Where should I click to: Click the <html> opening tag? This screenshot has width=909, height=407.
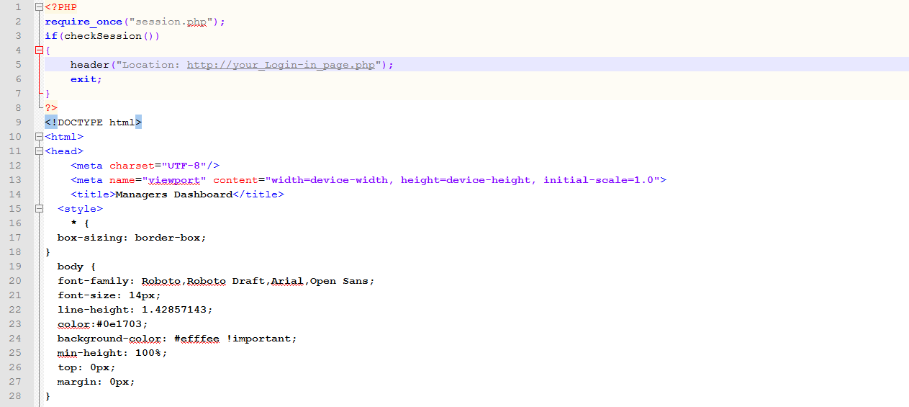64,137
